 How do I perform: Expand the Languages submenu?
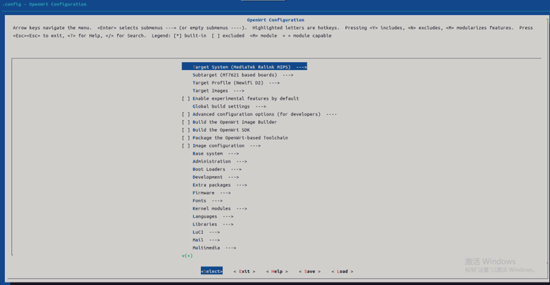click(213, 216)
